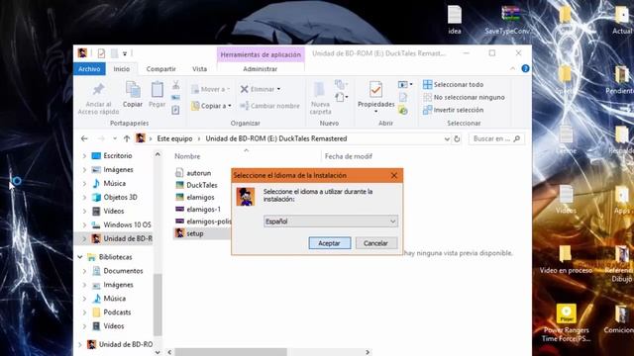Select the setup file icon
Viewport: 634px width, 356px height.
coord(179,233)
